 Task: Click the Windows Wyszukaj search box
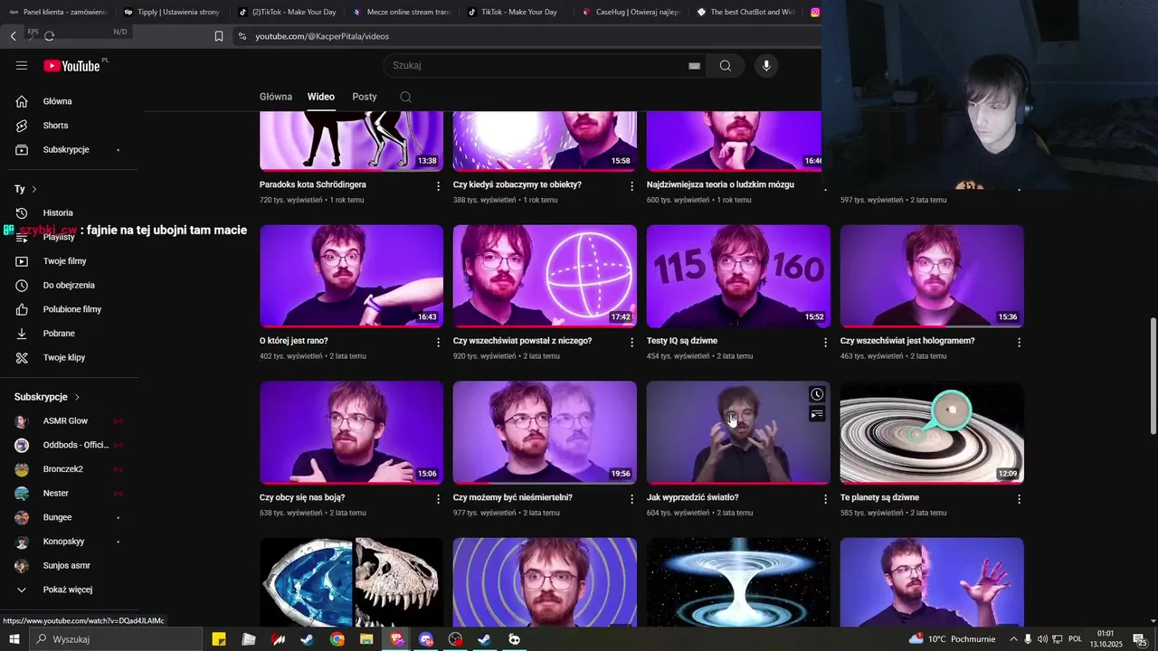pyautogui.click(x=115, y=639)
